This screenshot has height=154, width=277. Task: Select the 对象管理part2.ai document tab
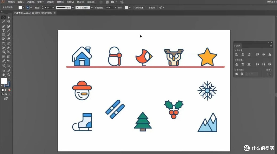coord(33,13)
